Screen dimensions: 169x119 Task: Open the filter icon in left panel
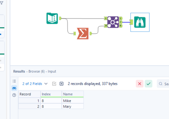[2, 3]
